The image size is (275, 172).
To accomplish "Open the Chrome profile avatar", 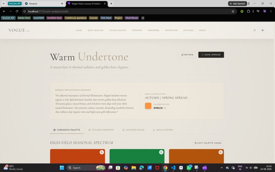I will pos(264,11).
